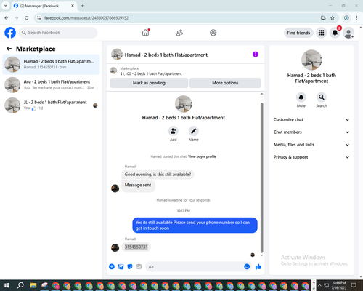363x291 pixels.
Task: Search in conversation magnifier icon
Action: 322,97
